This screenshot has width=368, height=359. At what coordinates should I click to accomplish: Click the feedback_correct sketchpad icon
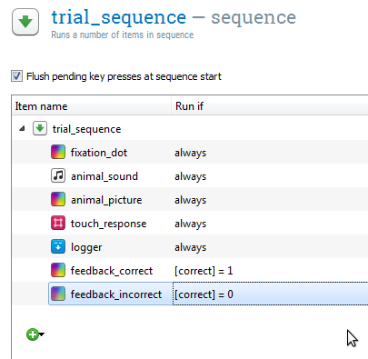tap(58, 270)
